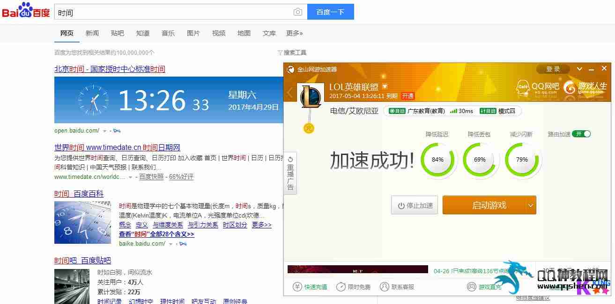Expand the triangle after baike.baidu.com
This screenshot has height=304, width=615.
pos(170,244)
